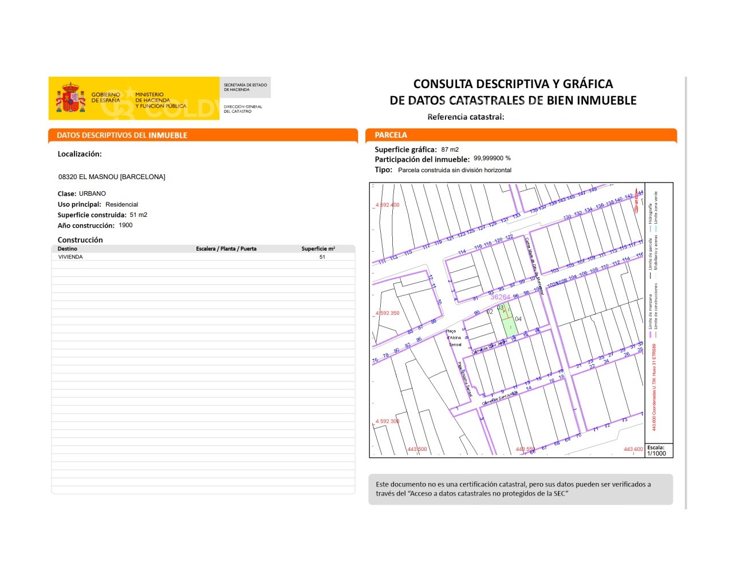733x586 pixels.
Task: Click the 'Escala: 1/1000' box
Action: [659, 450]
